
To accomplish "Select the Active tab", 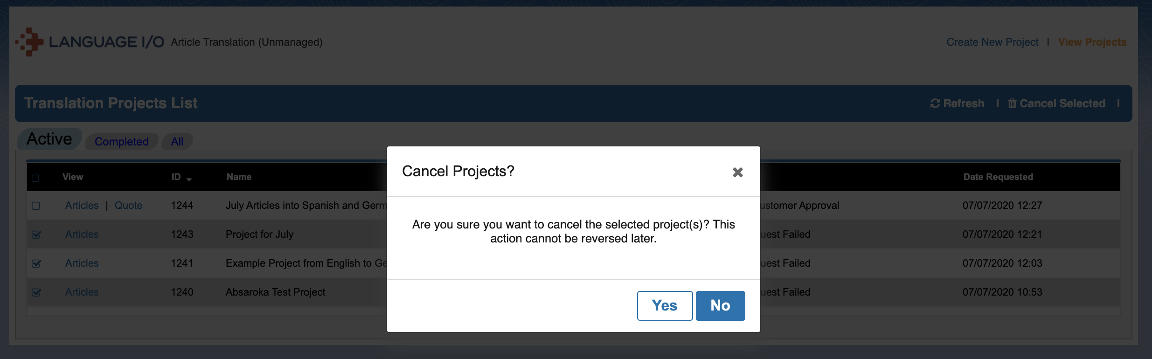I will coord(49,139).
